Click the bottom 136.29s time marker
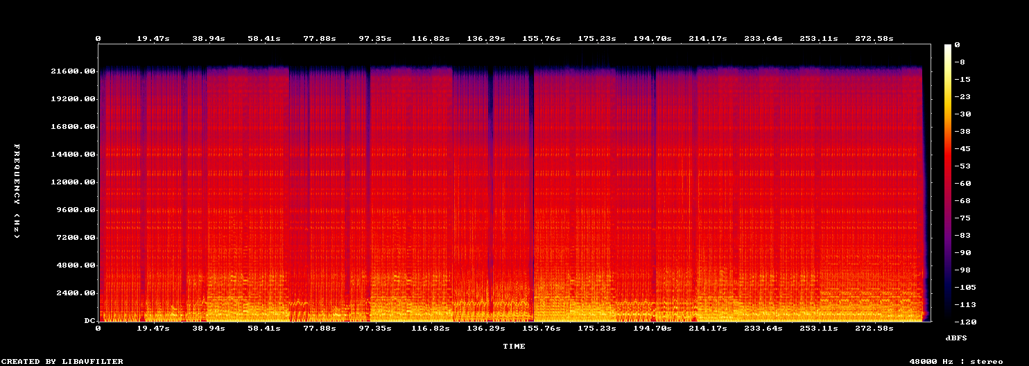Screen dimensions: 1029x366 [x=486, y=328]
